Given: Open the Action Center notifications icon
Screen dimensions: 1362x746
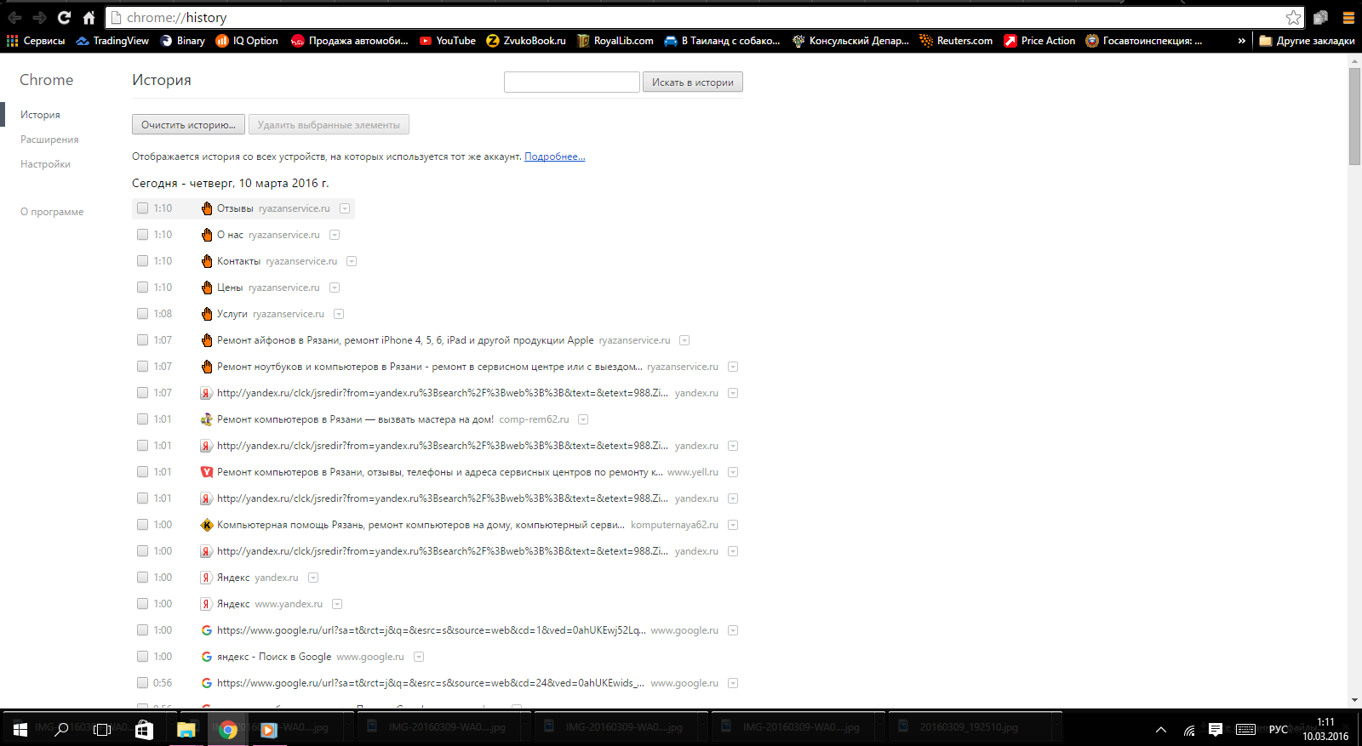Looking at the screenshot, I should pyautogui.click(x=1216, y=729).
